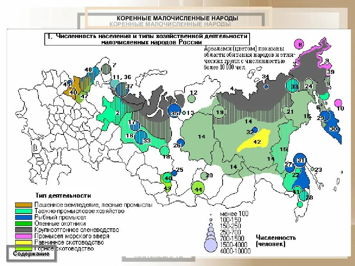Viewport: 355px width, 266px height.
Task: Click the legend label 'Численность (человек)'
Action: click(x=276, y=241)
